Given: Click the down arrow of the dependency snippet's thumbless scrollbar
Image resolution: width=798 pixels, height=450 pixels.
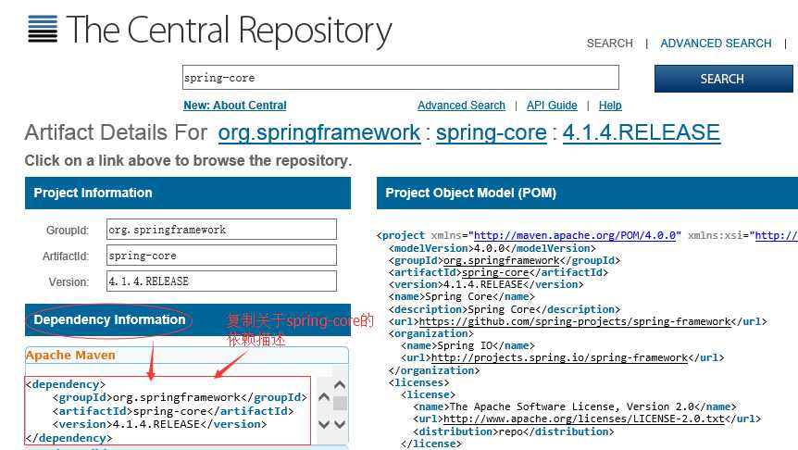Looking at the screenshot, I should [x=324, y=424].
